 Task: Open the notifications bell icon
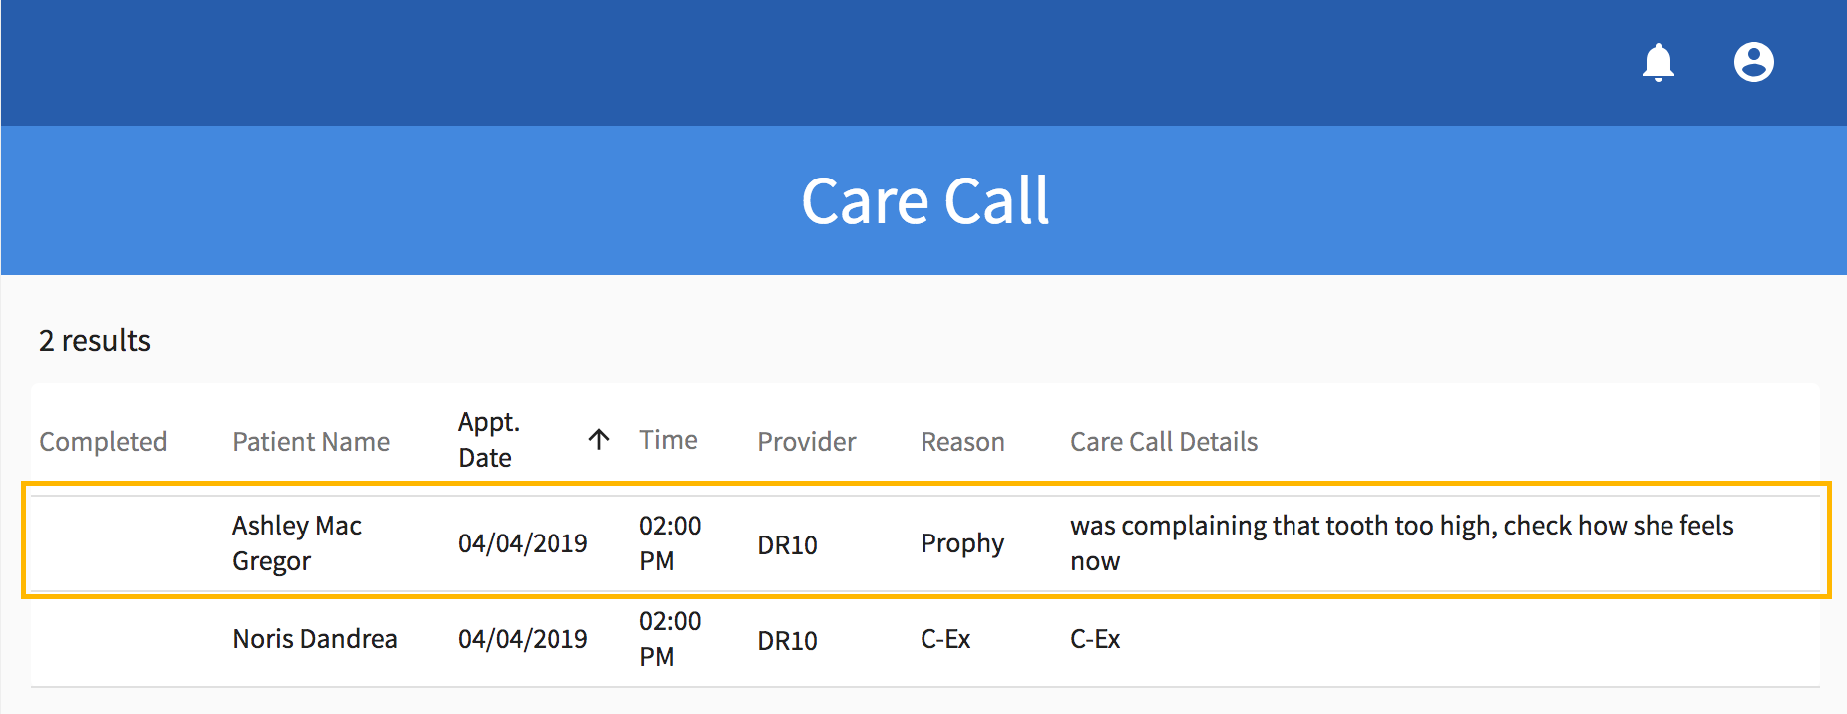tap(1658, 62)
